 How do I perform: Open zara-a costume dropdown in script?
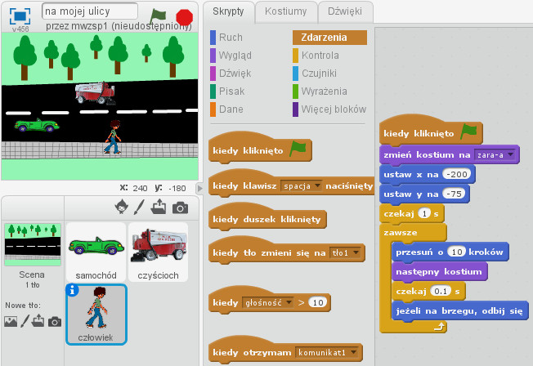(x=495, y=155)
